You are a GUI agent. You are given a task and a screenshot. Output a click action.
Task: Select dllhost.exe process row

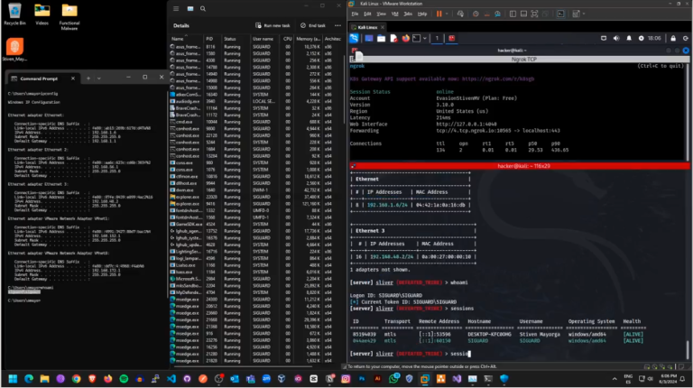(x=256, y=183)
